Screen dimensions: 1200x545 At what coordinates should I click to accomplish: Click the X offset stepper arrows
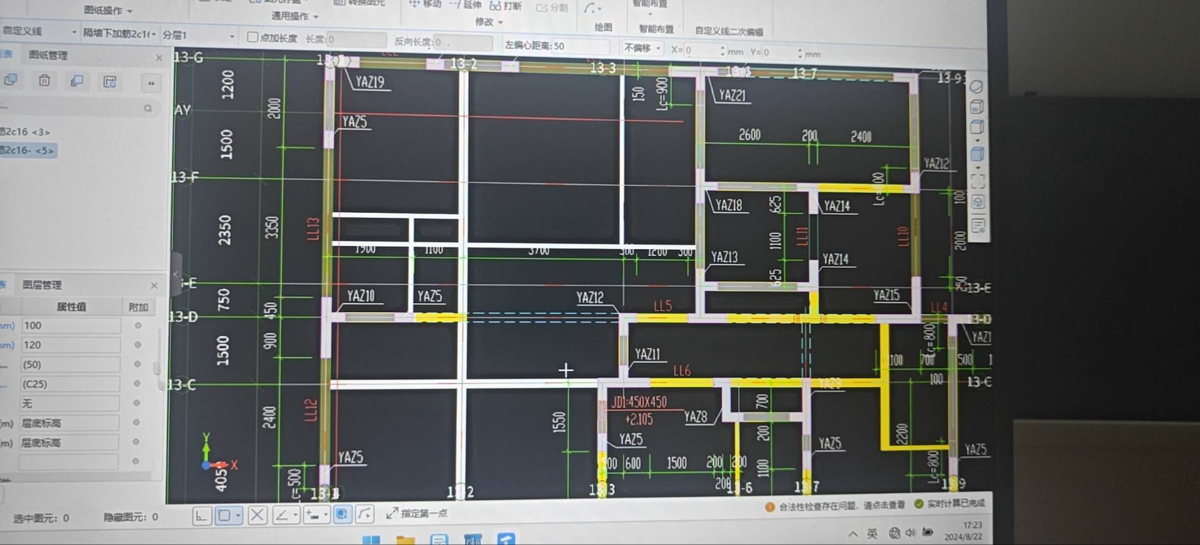point(722,51)
